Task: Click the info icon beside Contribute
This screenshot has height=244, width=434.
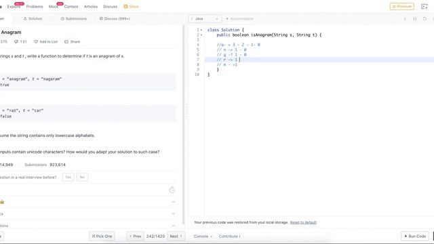Action: [x=239, y=237]
